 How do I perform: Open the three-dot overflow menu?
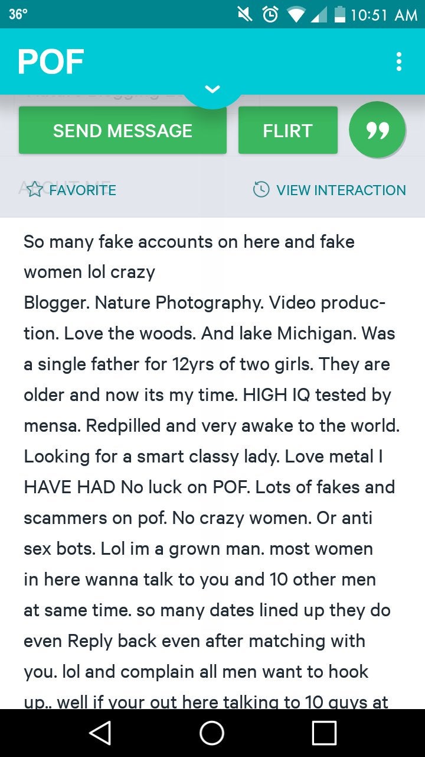pyautogui.click(x=399, y=62)
